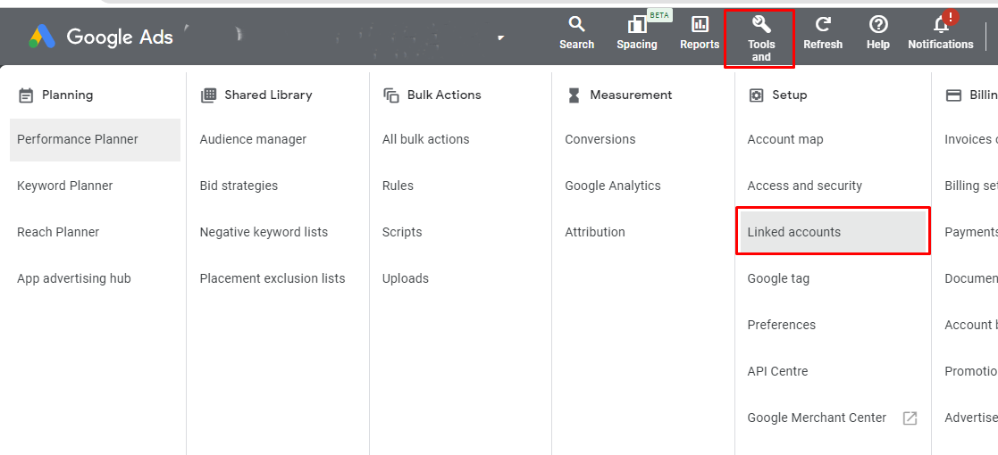Click the red alert badge on Notifications
The width and height of the screenshot is (998, 455).
click(x=951, y=17)
